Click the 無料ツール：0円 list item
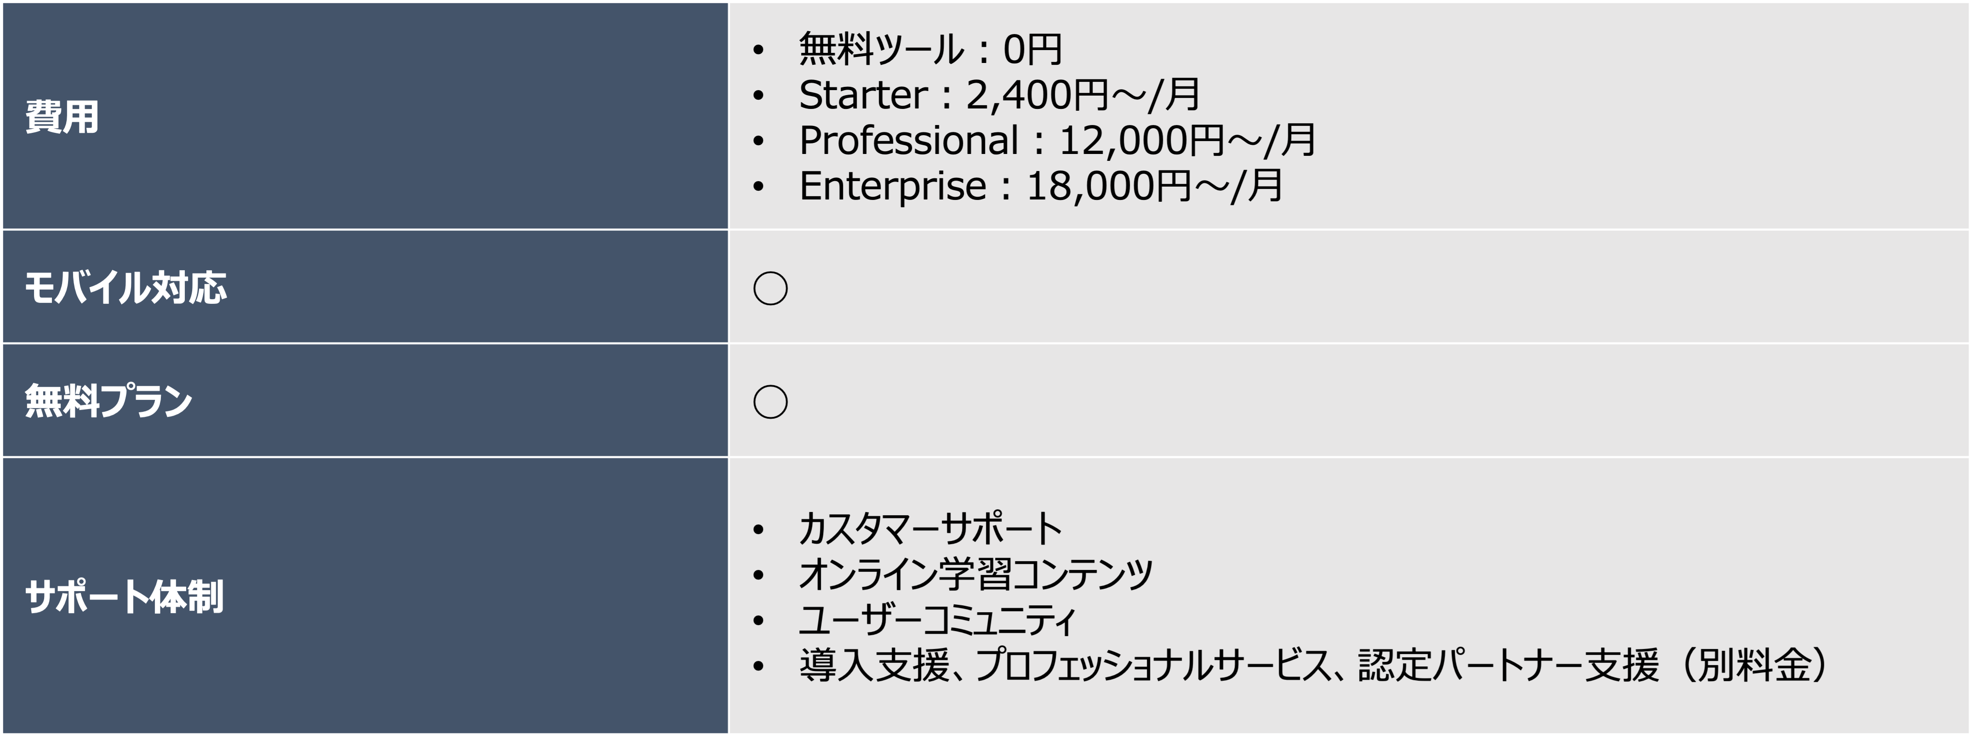This screenshot has height=739, width=1976. click(930, 49)
